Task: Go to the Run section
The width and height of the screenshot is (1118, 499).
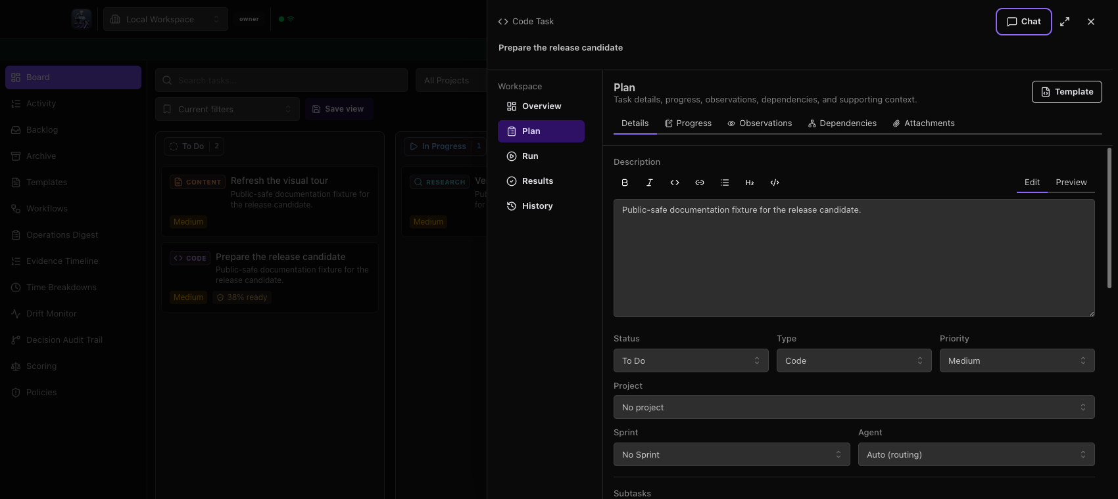Action: (541, 156)
